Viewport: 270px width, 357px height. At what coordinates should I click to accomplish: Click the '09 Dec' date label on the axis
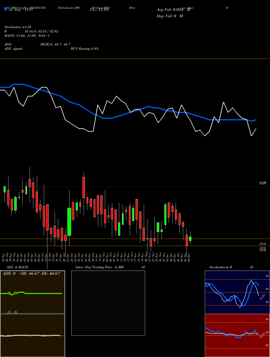(190, 256)
